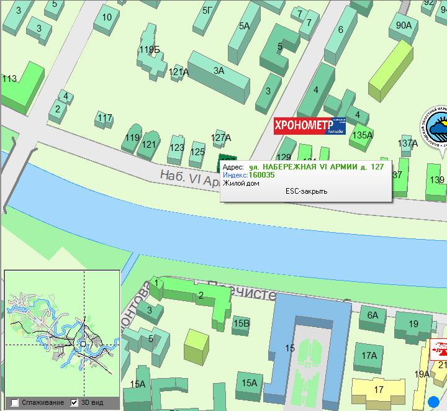Click the white position square in minimap
447x411 pixels.
(x=83, y=343)
